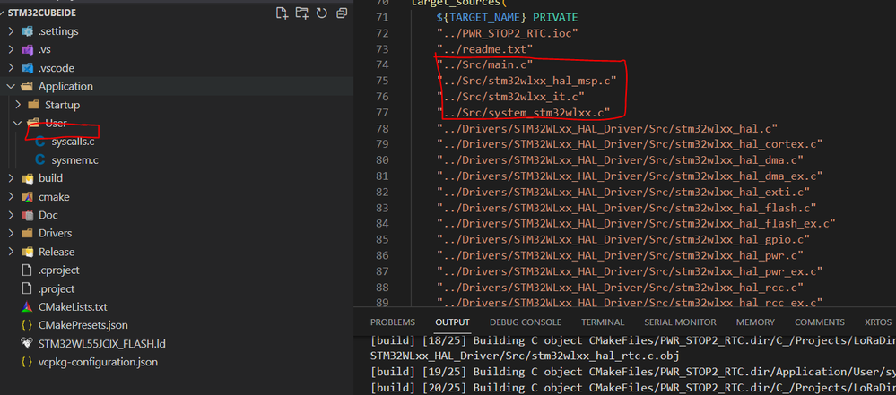The height and width of the screenshot is (395, 896).
Task: Open CMakeLists.txt
Action: coord(74,307)
